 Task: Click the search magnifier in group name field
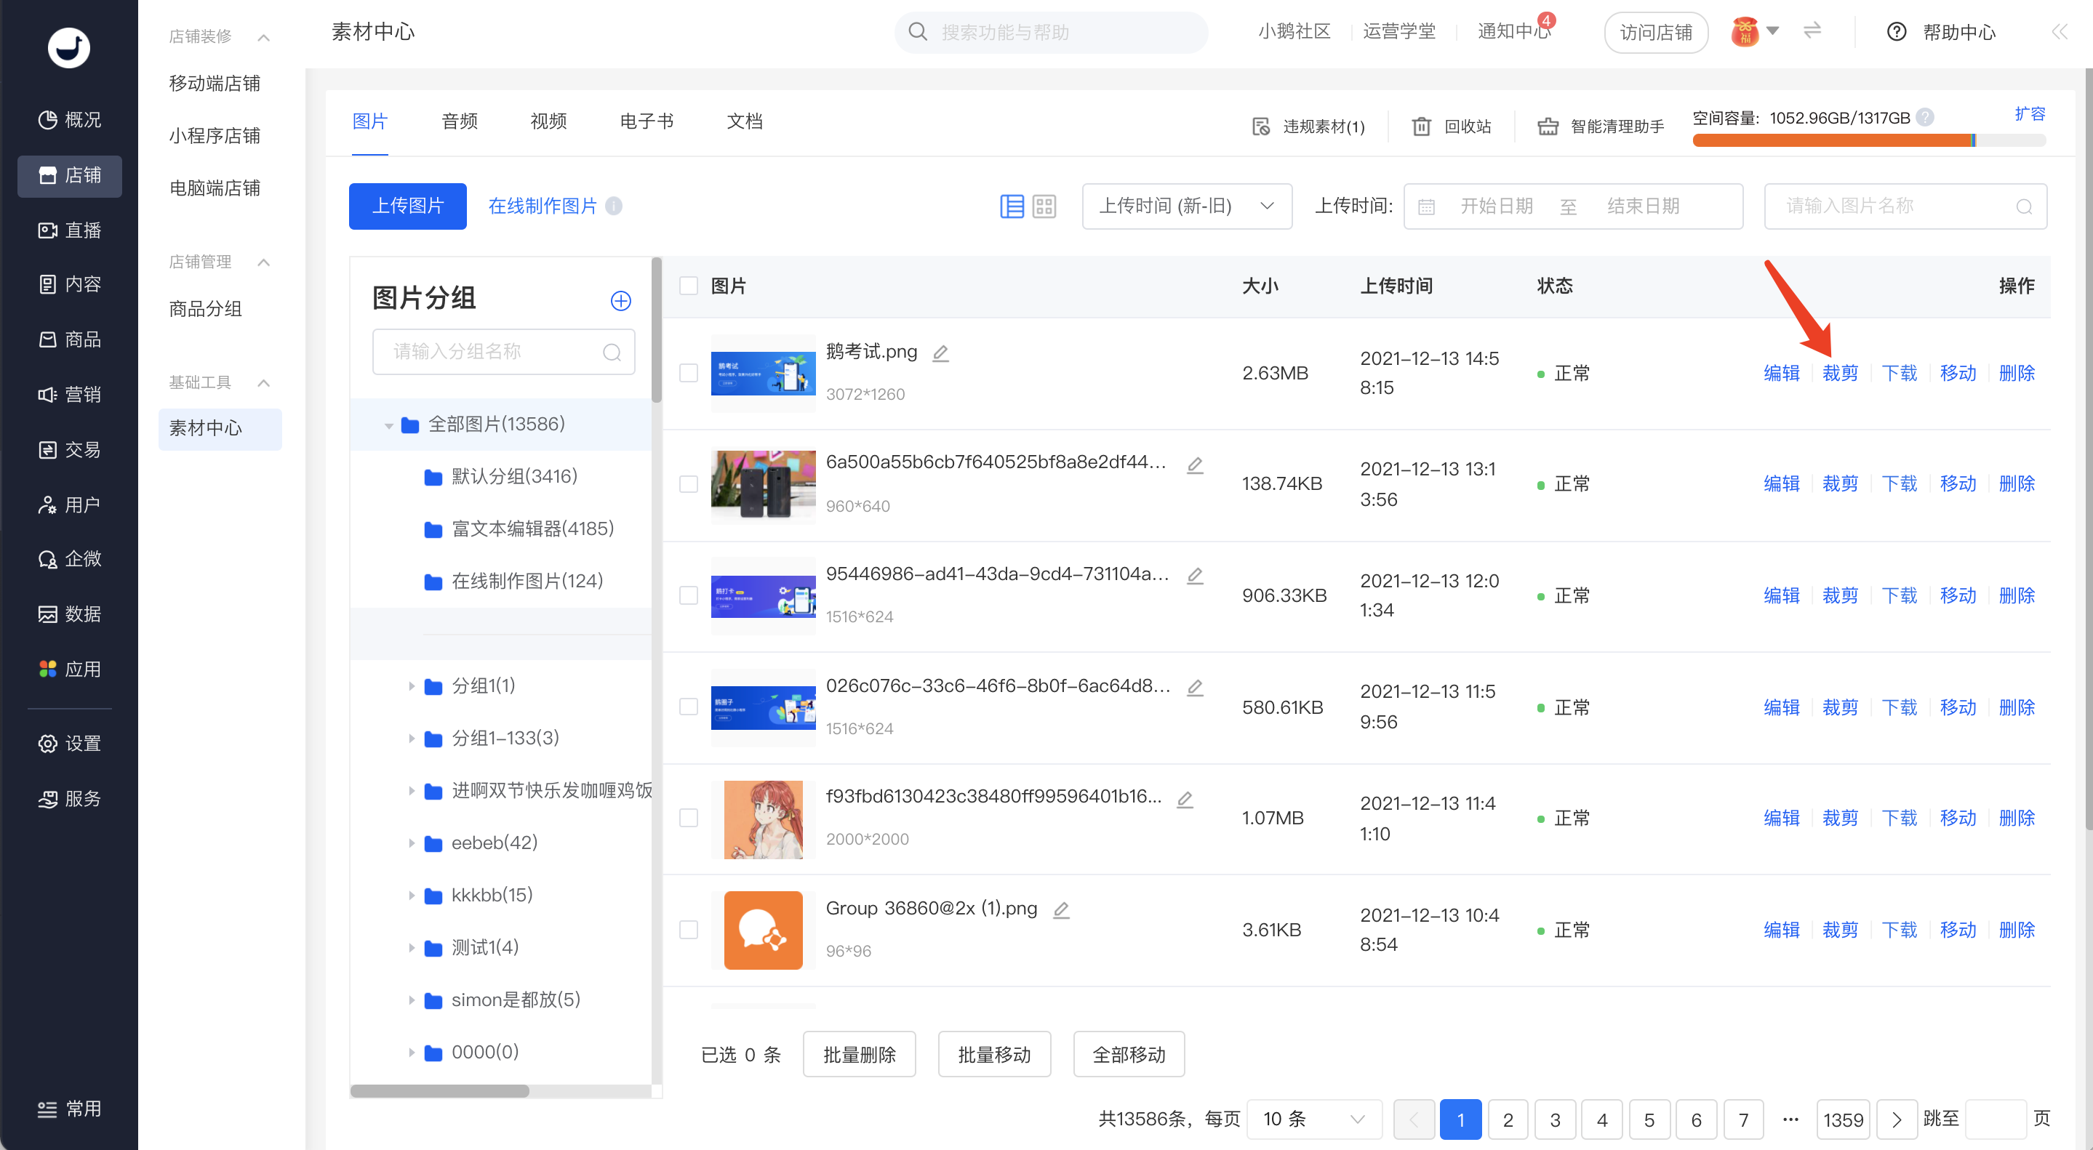[612, 353]
